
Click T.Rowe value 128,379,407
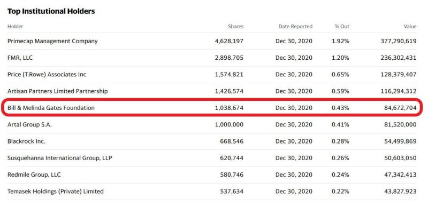click(399, 74)
